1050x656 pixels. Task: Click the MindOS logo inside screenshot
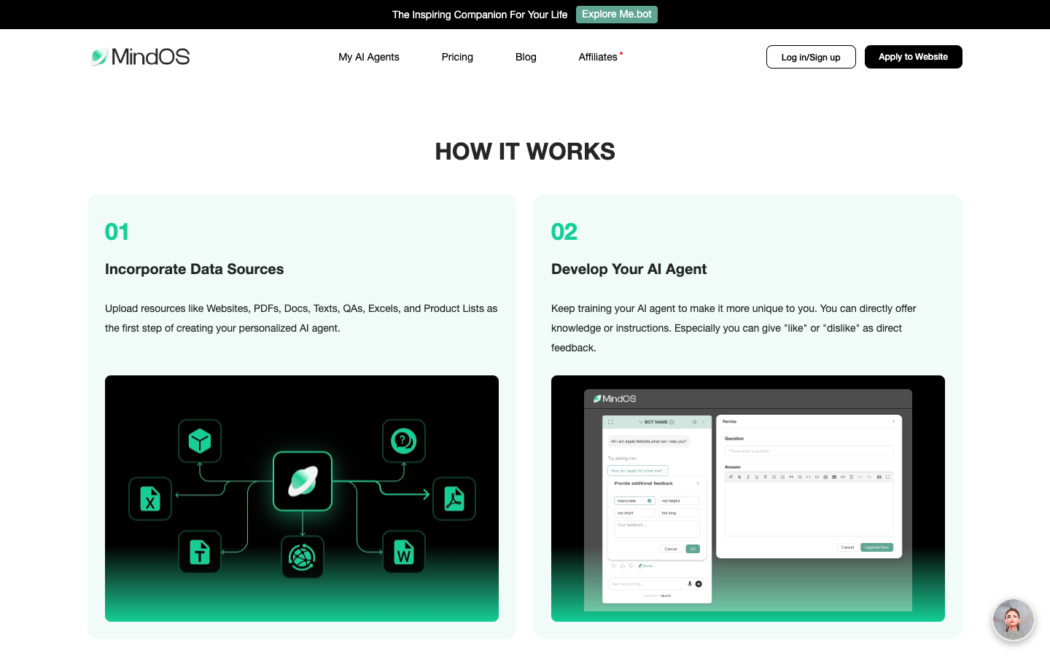tap(615, 399)
